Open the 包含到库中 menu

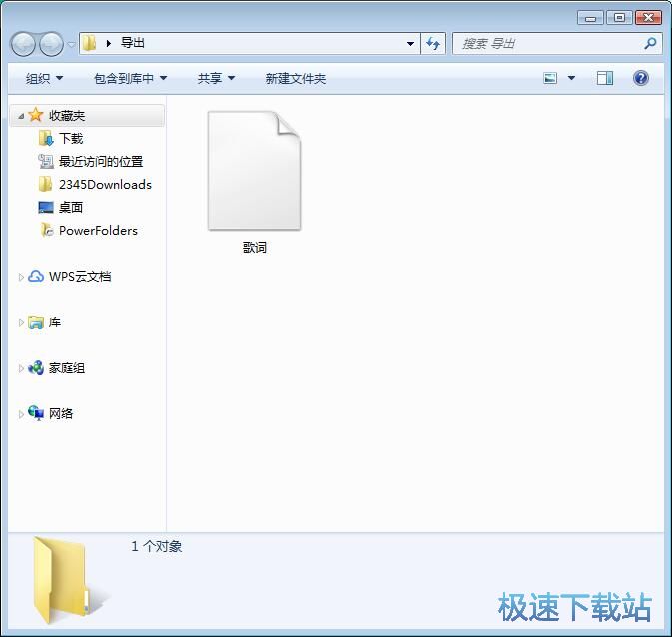point(130,79)
